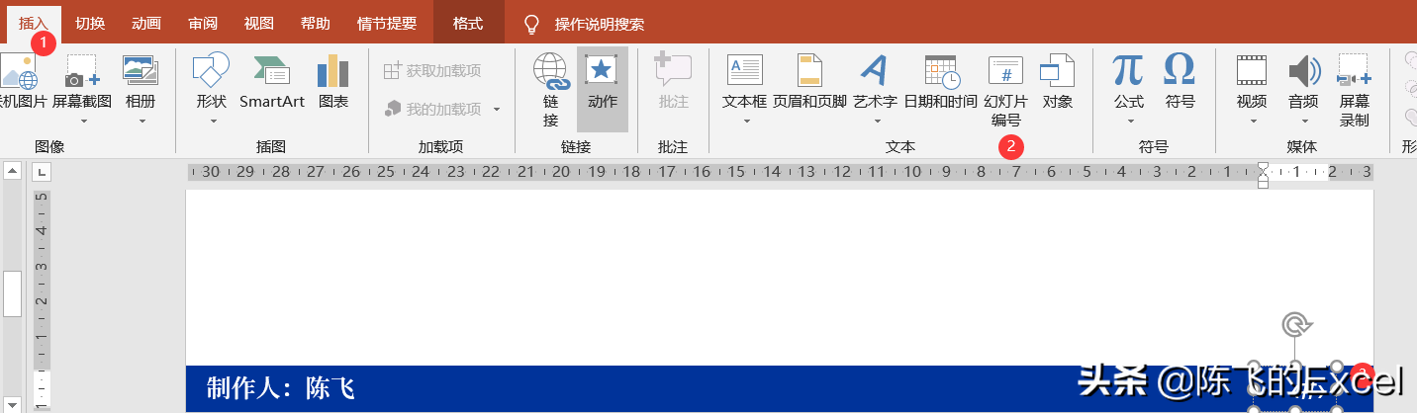The image size is (1417, 413).
Task: Expand the 文本框 dropdown arrow
Action: pyautogui.click(x=746, y=122)
